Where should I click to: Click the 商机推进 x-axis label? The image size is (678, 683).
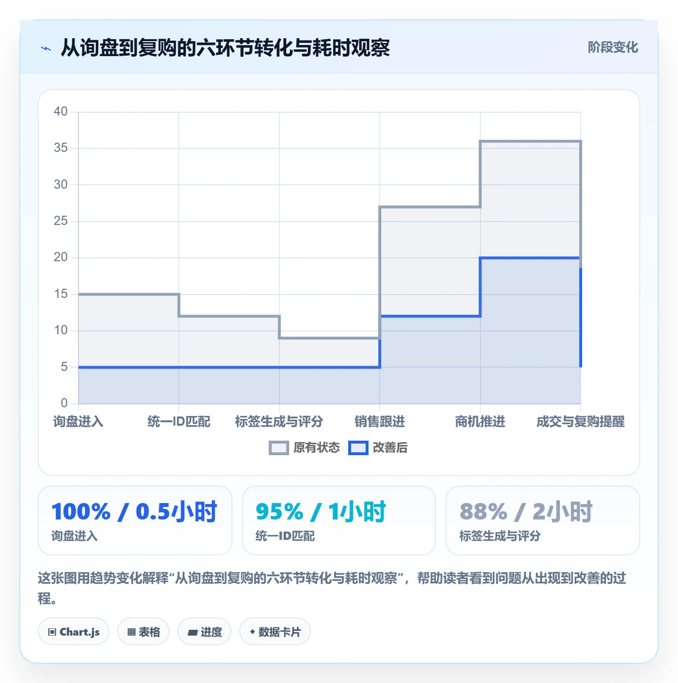(x=480, y=422)
